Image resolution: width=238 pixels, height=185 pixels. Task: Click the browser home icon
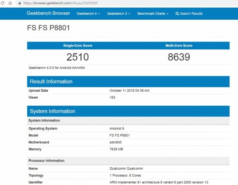click(x=10, y=3)
